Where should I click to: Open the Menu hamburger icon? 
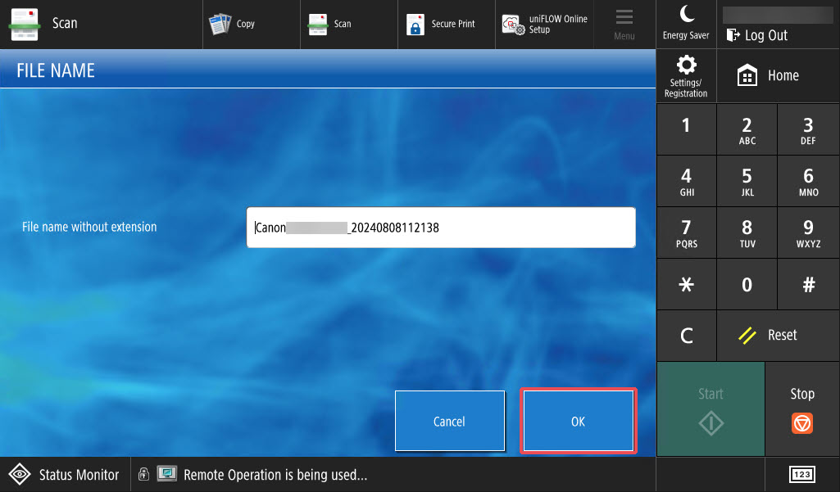pos(624,24)
